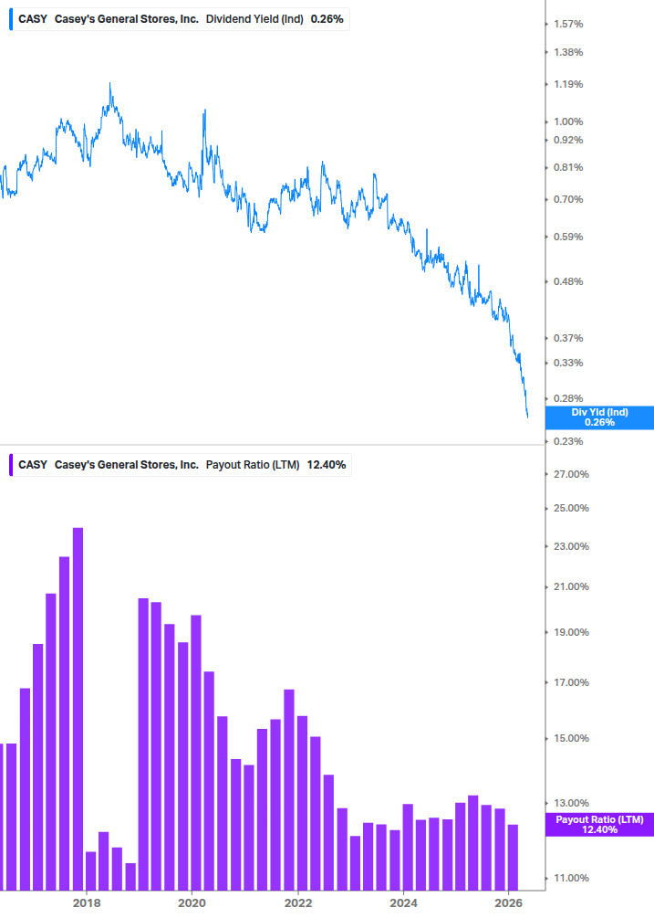Screen dimensions: 654x918
Task: Click the blue Div Yld (Ind) 0.26% axis tag
Action: pyautogui.click(x=599, y=417)
